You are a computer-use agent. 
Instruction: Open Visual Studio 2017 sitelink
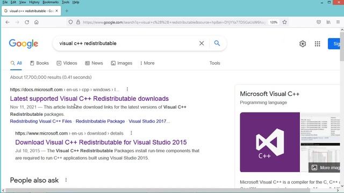coord(149,121)
